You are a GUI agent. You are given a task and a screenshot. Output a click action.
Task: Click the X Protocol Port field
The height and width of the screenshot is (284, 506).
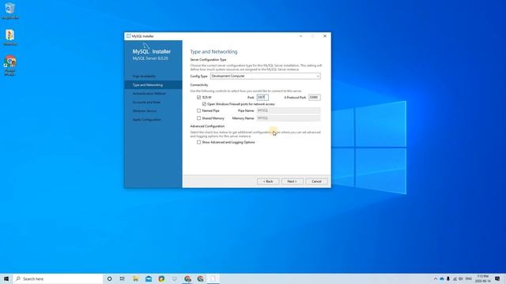pyautogui.click(x=315, y=97)
